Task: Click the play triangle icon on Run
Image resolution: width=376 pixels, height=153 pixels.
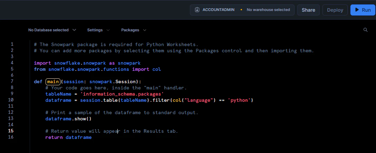Action: tap(357, 10)
